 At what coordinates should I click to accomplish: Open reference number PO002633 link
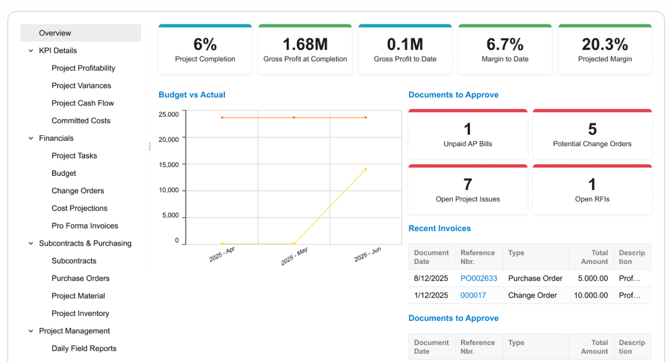479,278
